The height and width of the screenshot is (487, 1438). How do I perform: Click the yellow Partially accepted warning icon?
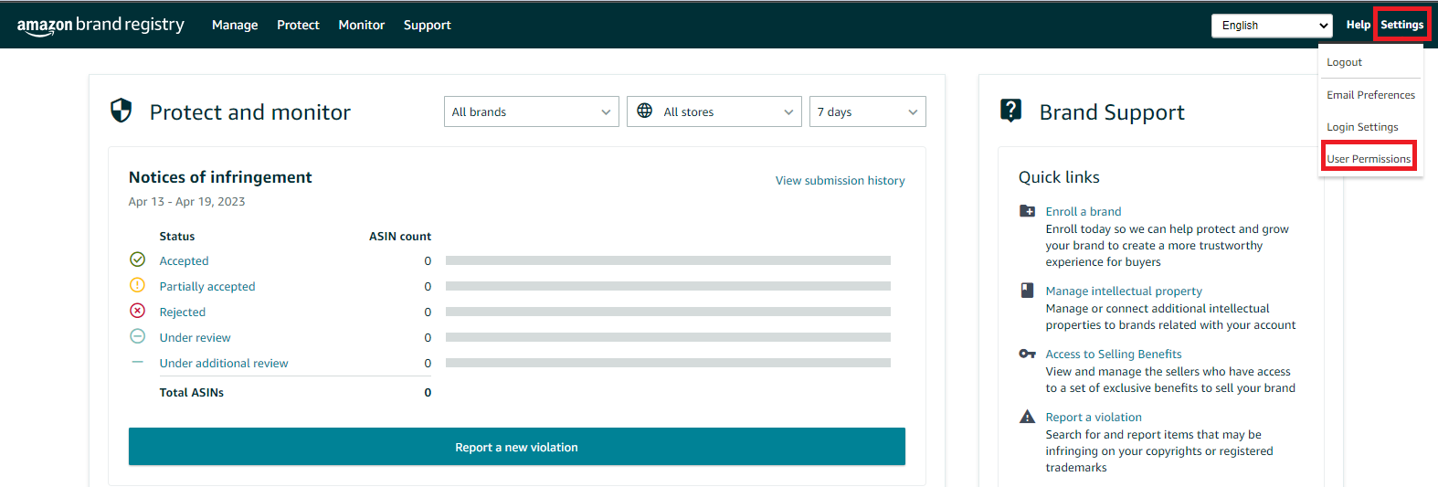(x=137, y=285)
